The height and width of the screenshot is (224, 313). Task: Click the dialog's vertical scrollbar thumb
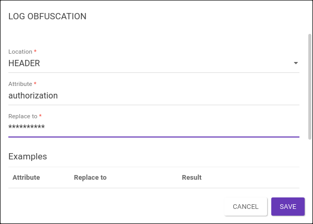[x=310, y=83]
